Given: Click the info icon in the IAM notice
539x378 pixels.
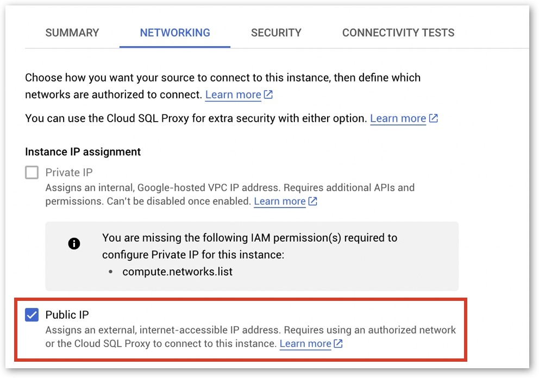Looking at the screenshot, I should [74, 244].
